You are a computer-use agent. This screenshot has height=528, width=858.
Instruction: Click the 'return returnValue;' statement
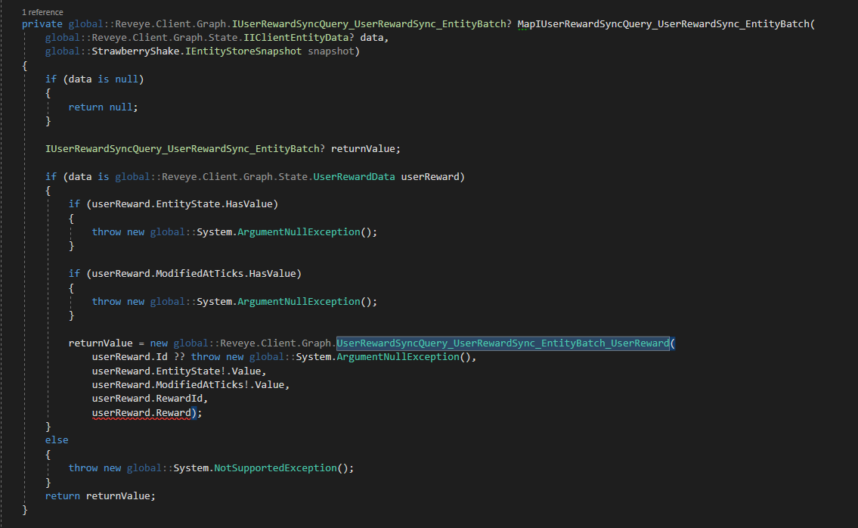(x=100, y=496)
